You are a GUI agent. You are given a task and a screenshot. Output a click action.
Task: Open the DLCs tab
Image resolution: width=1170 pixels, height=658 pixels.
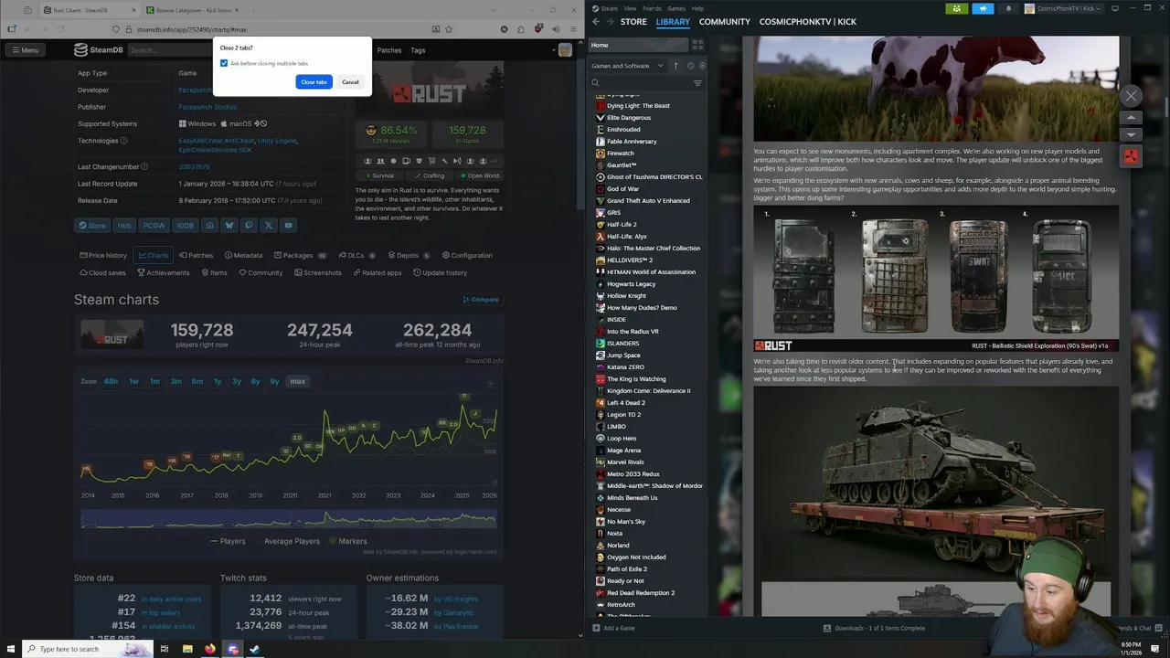coord(356,255)
